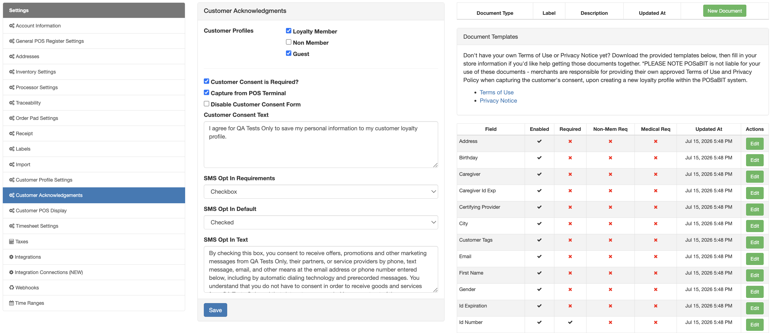Open Customer Profile Settings menu item
Viewport: 773px width, 333px height.
(x=94, y=180)
